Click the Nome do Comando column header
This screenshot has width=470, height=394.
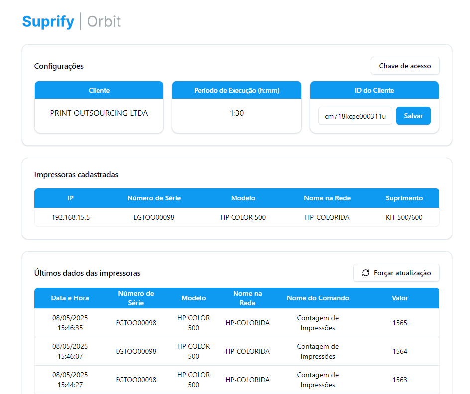tap(318, 298)
